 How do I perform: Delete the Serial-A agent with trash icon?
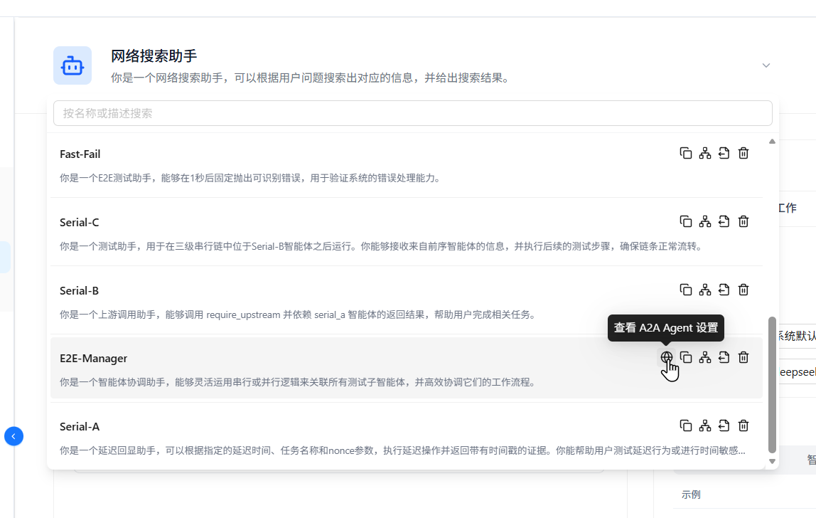743,425
